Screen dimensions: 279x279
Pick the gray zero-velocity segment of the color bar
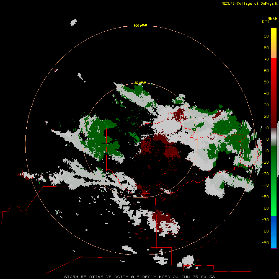tap(274, 137)
